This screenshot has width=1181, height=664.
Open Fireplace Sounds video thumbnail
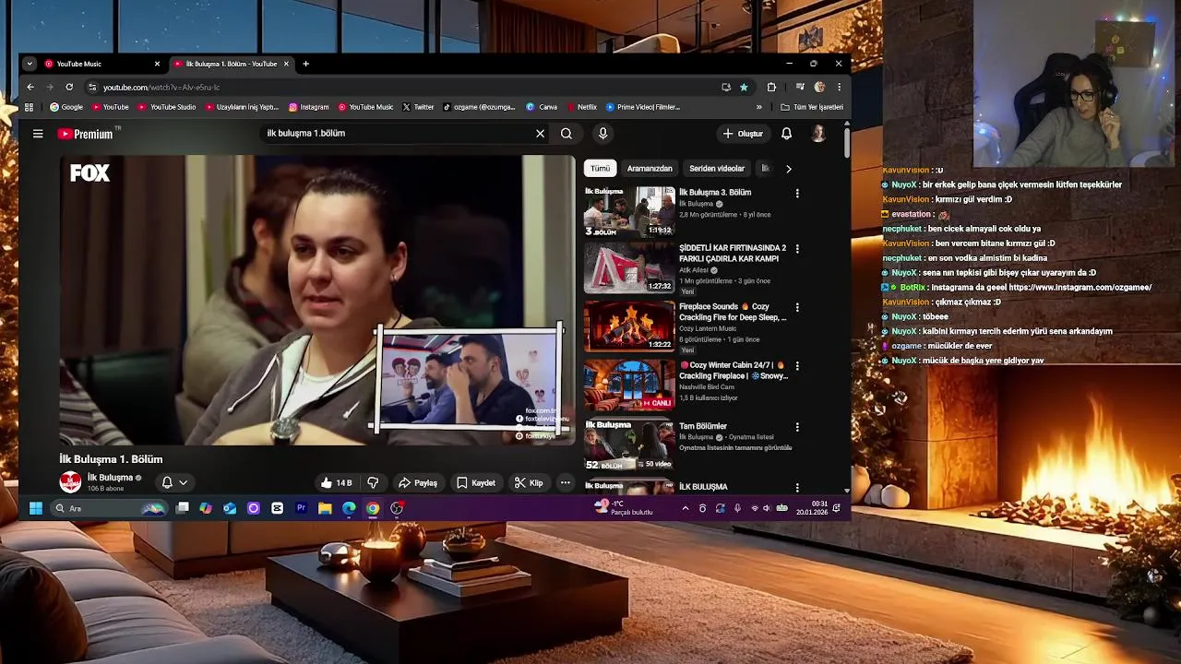point(629,326)
